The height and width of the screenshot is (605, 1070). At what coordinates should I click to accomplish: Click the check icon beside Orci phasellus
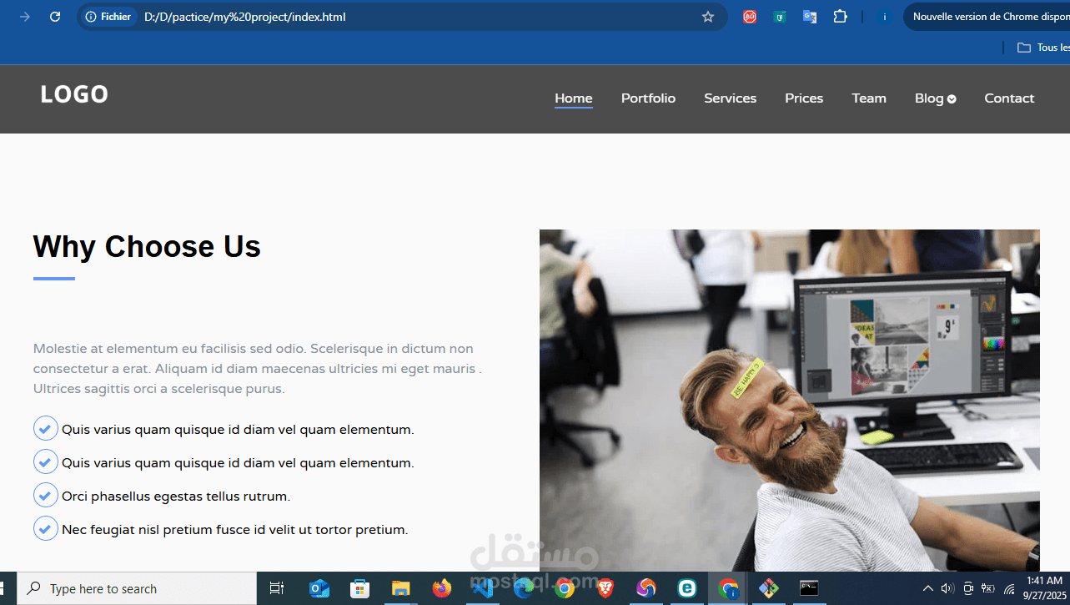point(46,495)
